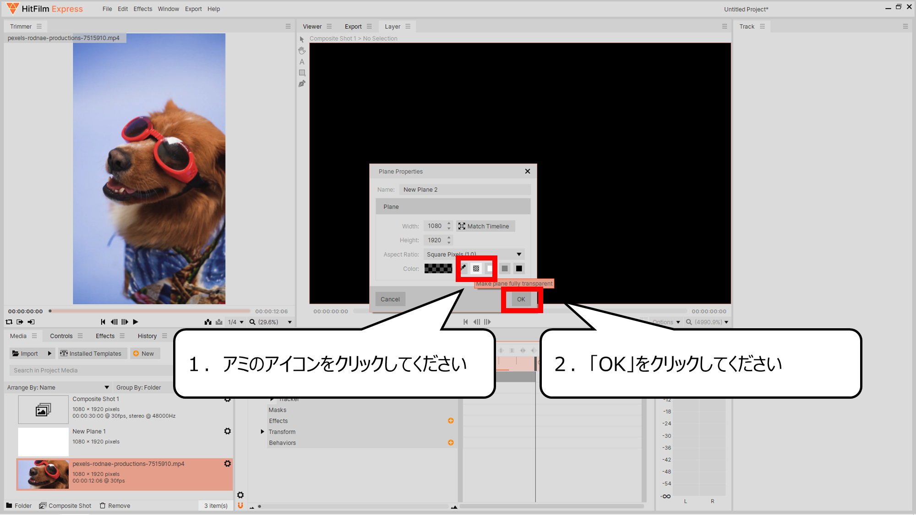
Task: Select the Hand pan tool in Viewer
Action: click(x=302, y=50)
